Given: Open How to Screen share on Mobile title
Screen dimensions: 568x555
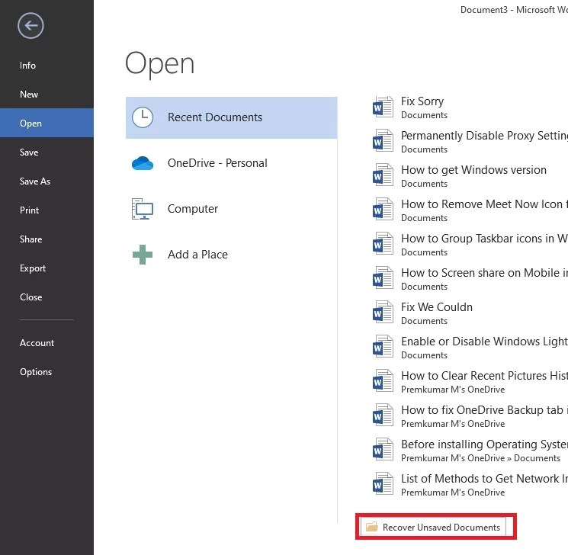Looking at the screenshot, I should pos(484,272).
